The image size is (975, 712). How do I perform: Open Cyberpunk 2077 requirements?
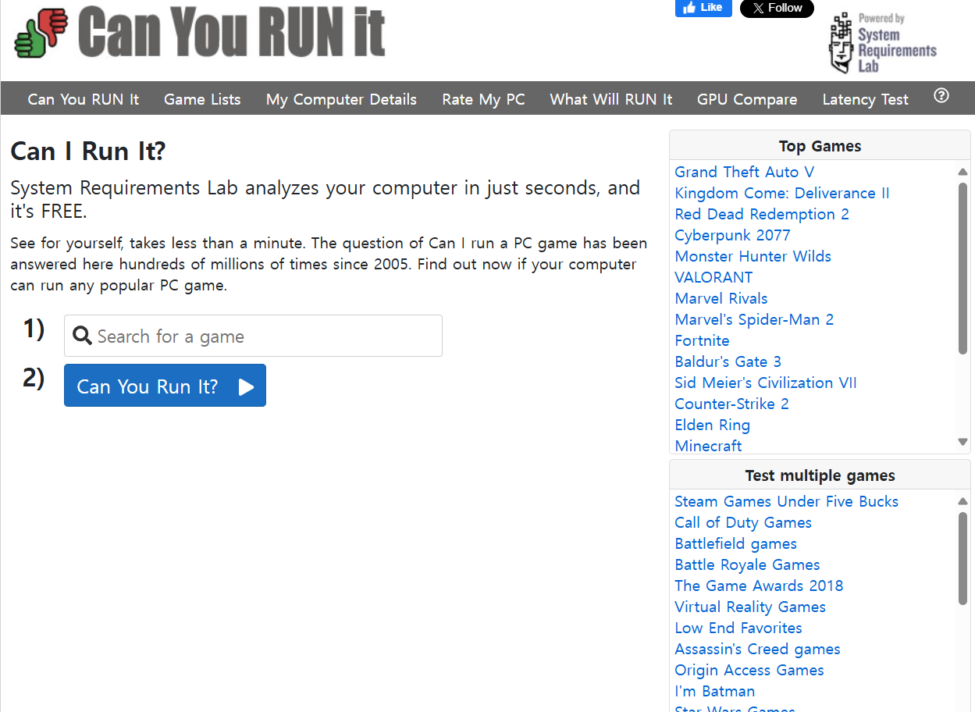point(732,235)
